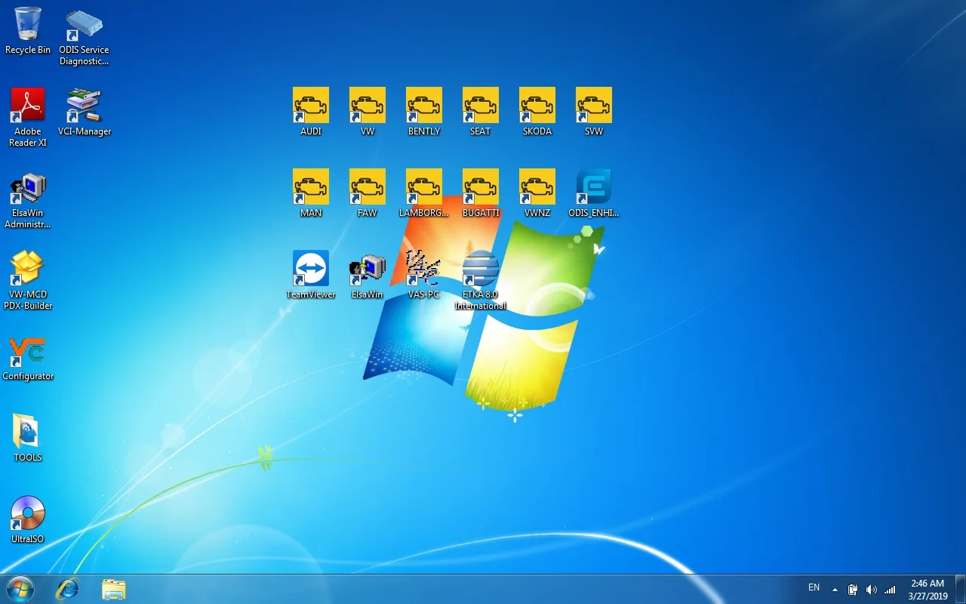
Task: Select the VCI-Manager desktop icon
Action: tap(85, 112)
